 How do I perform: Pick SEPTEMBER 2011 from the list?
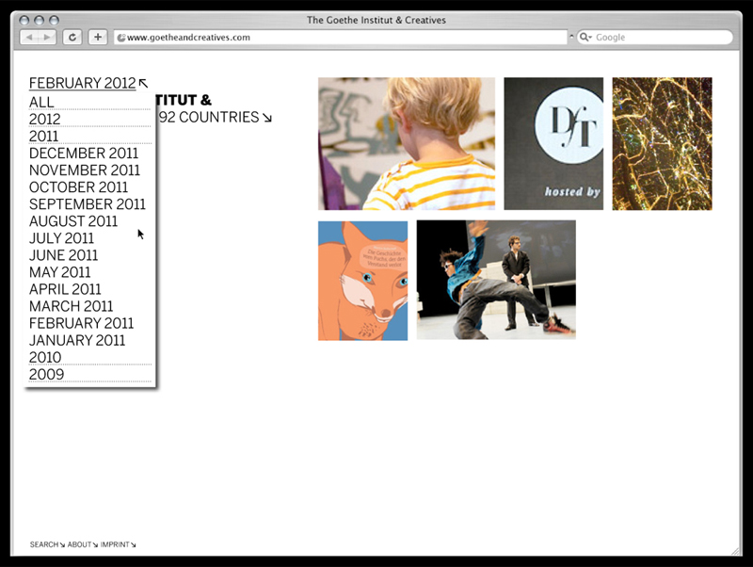click(87, 203)
